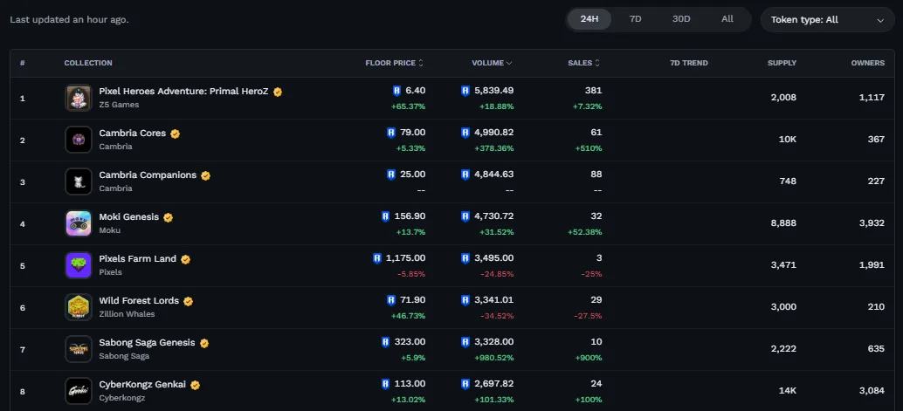Open the Token type dropdown
The height and width of the screenshot is (411, 903).
pyautogui.click(x=828, y=19)
